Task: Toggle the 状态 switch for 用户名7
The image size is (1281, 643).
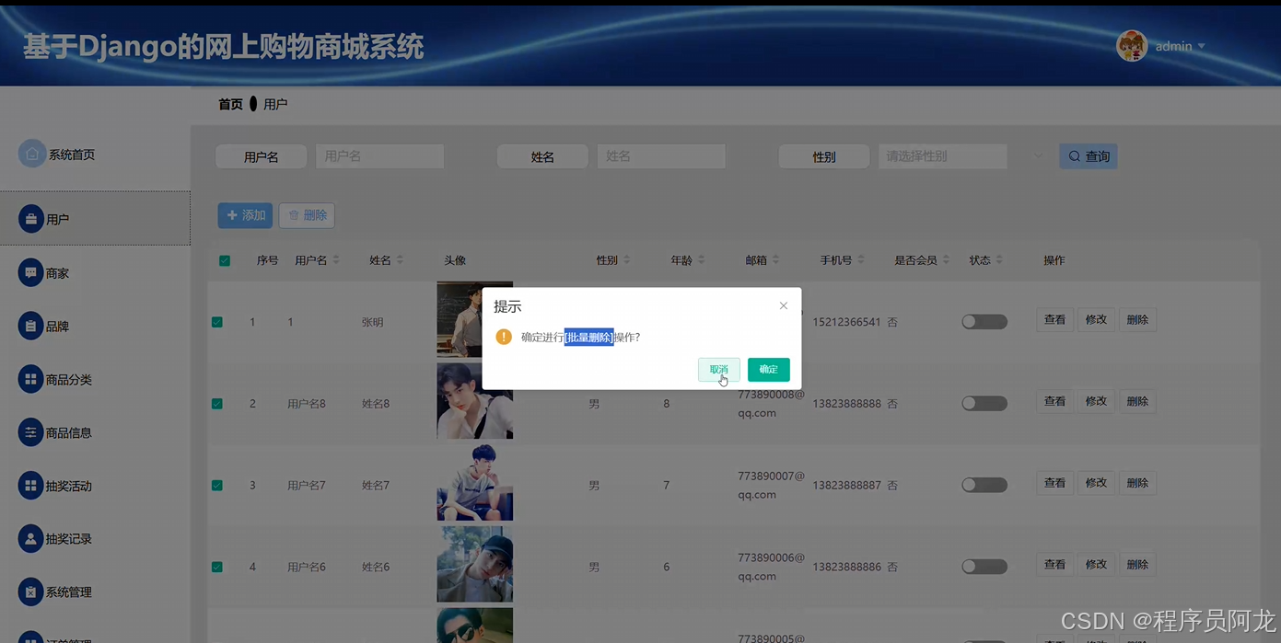Action: [x=984, y=485]
